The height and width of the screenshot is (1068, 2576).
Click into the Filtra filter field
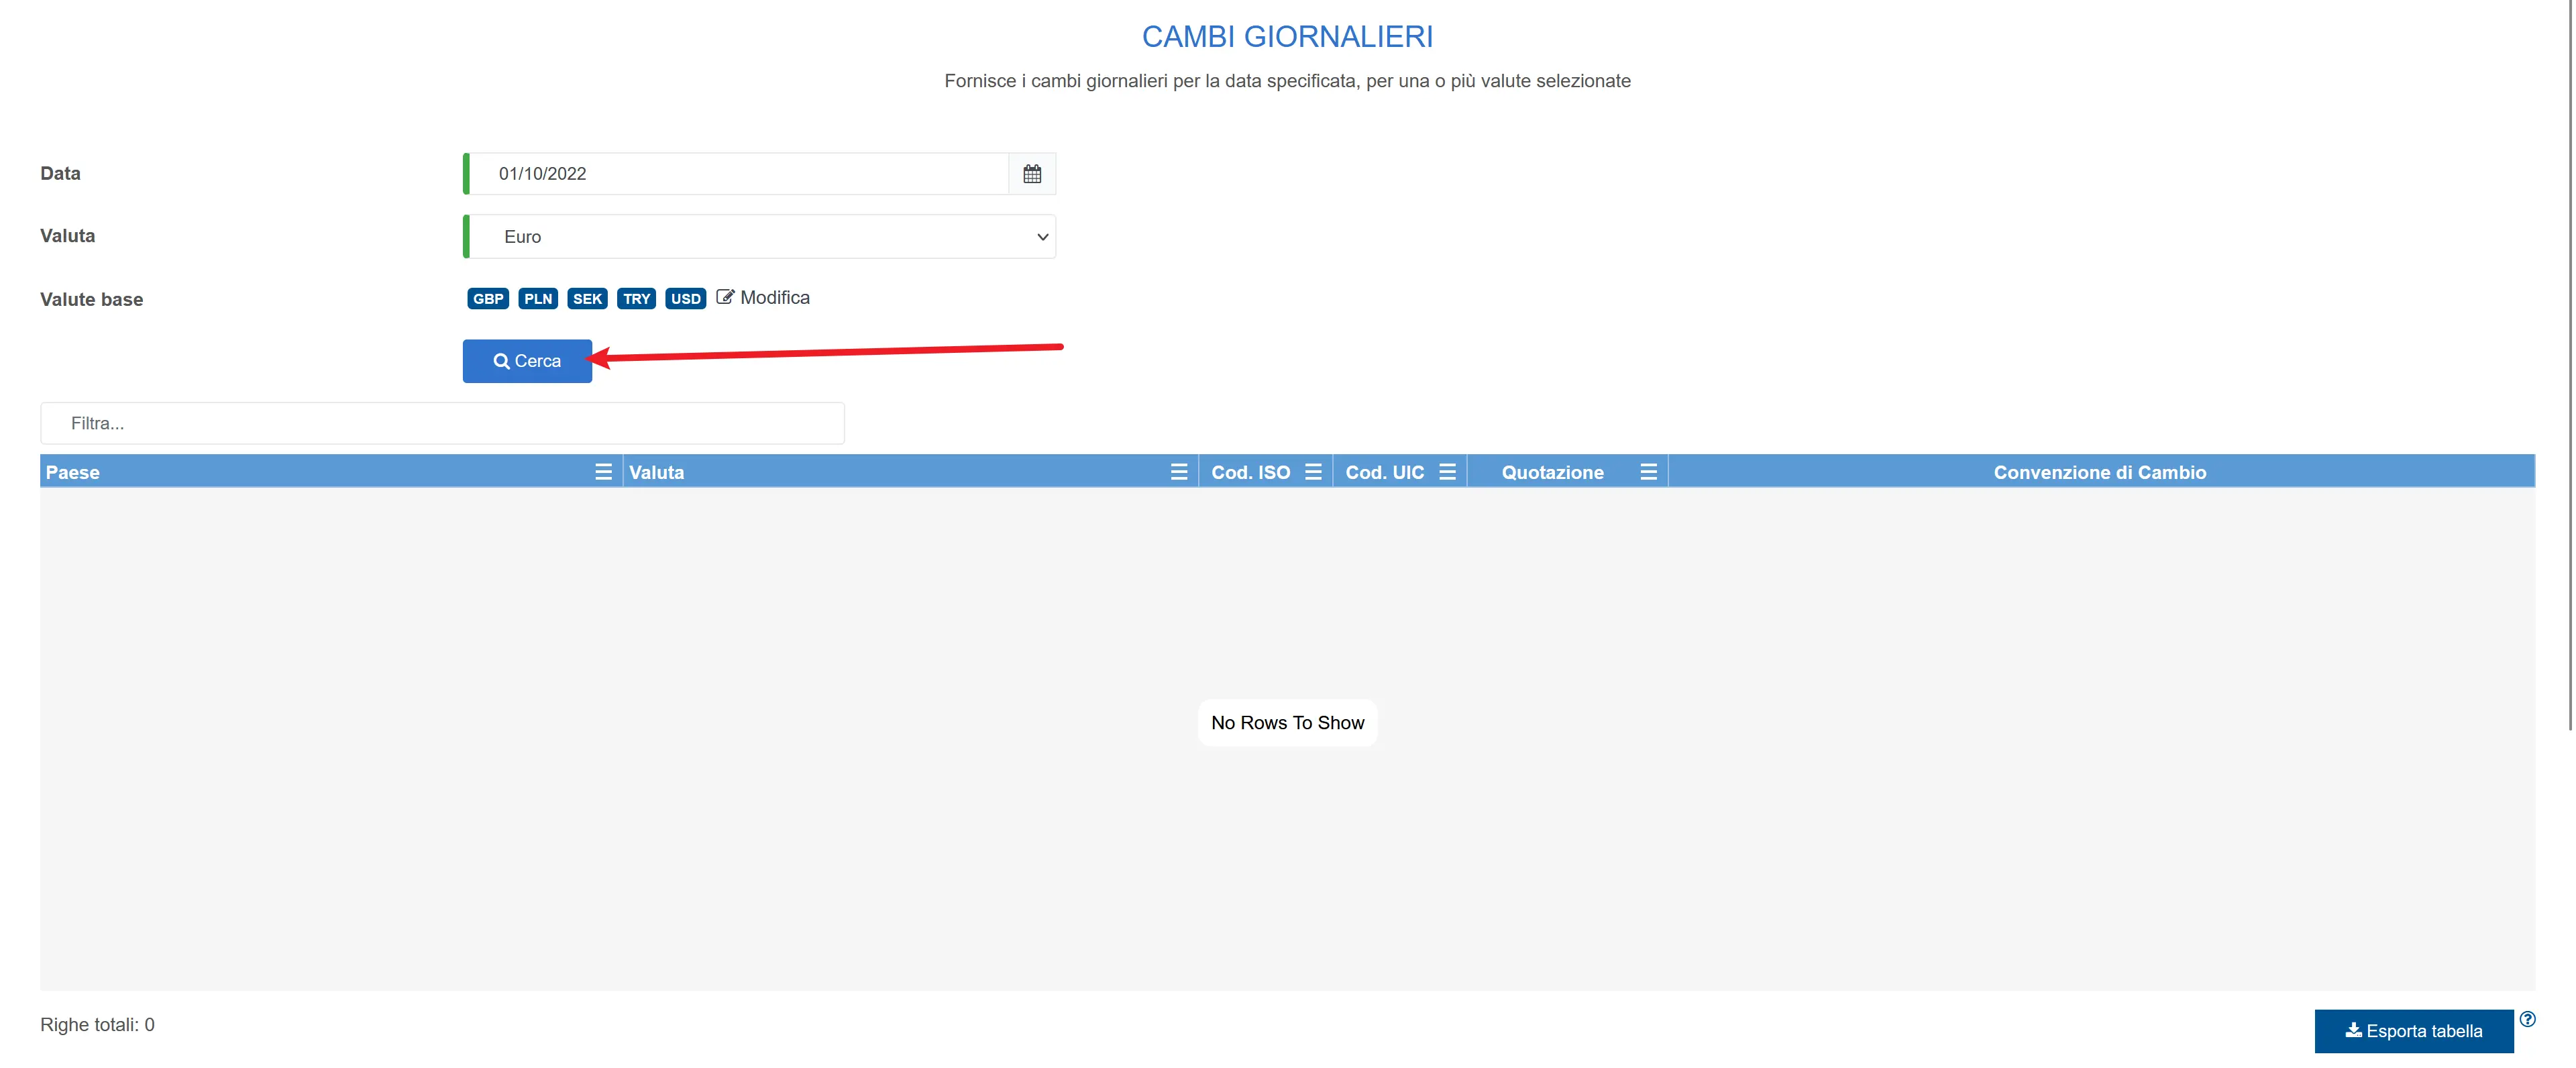(442, 423)
